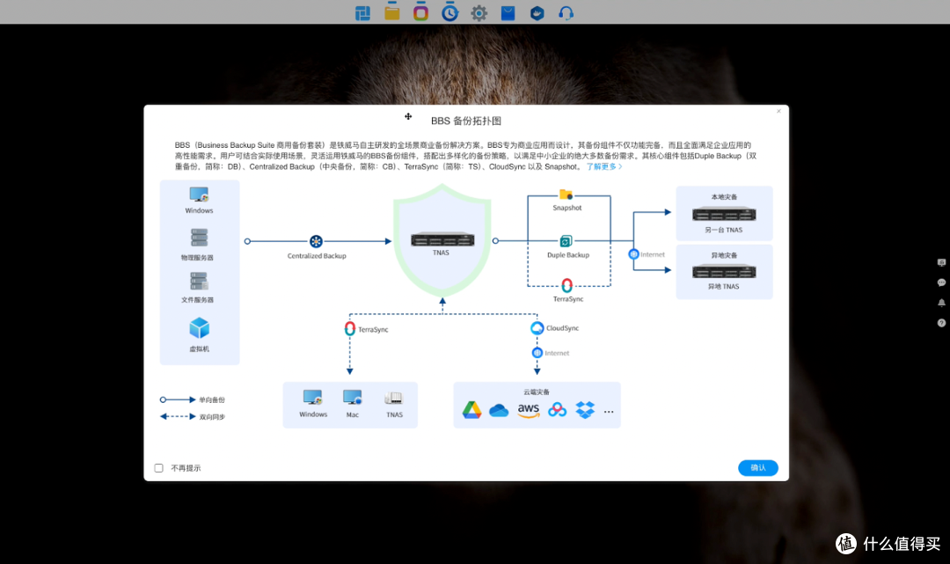Click the Centralized Backup icon in diagram
Image resolution: width=950 pixels, height=564 pixels.
coord(317,241)
